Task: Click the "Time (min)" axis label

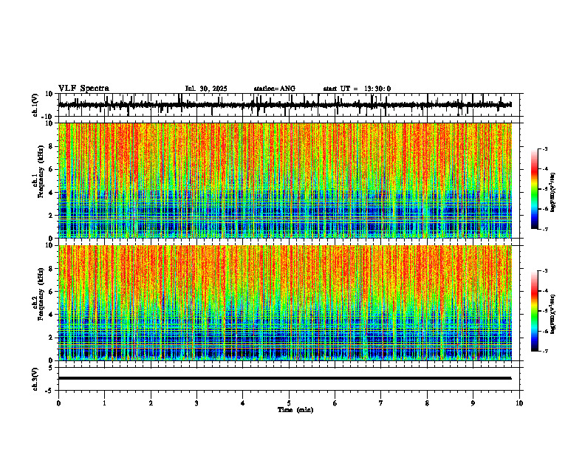Action: (x=295, y=410)
